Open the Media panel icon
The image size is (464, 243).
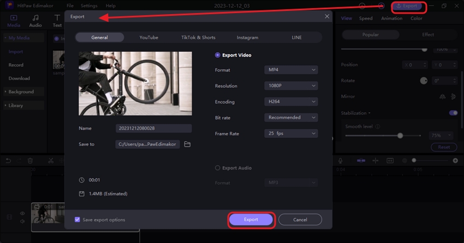(14, 21)
